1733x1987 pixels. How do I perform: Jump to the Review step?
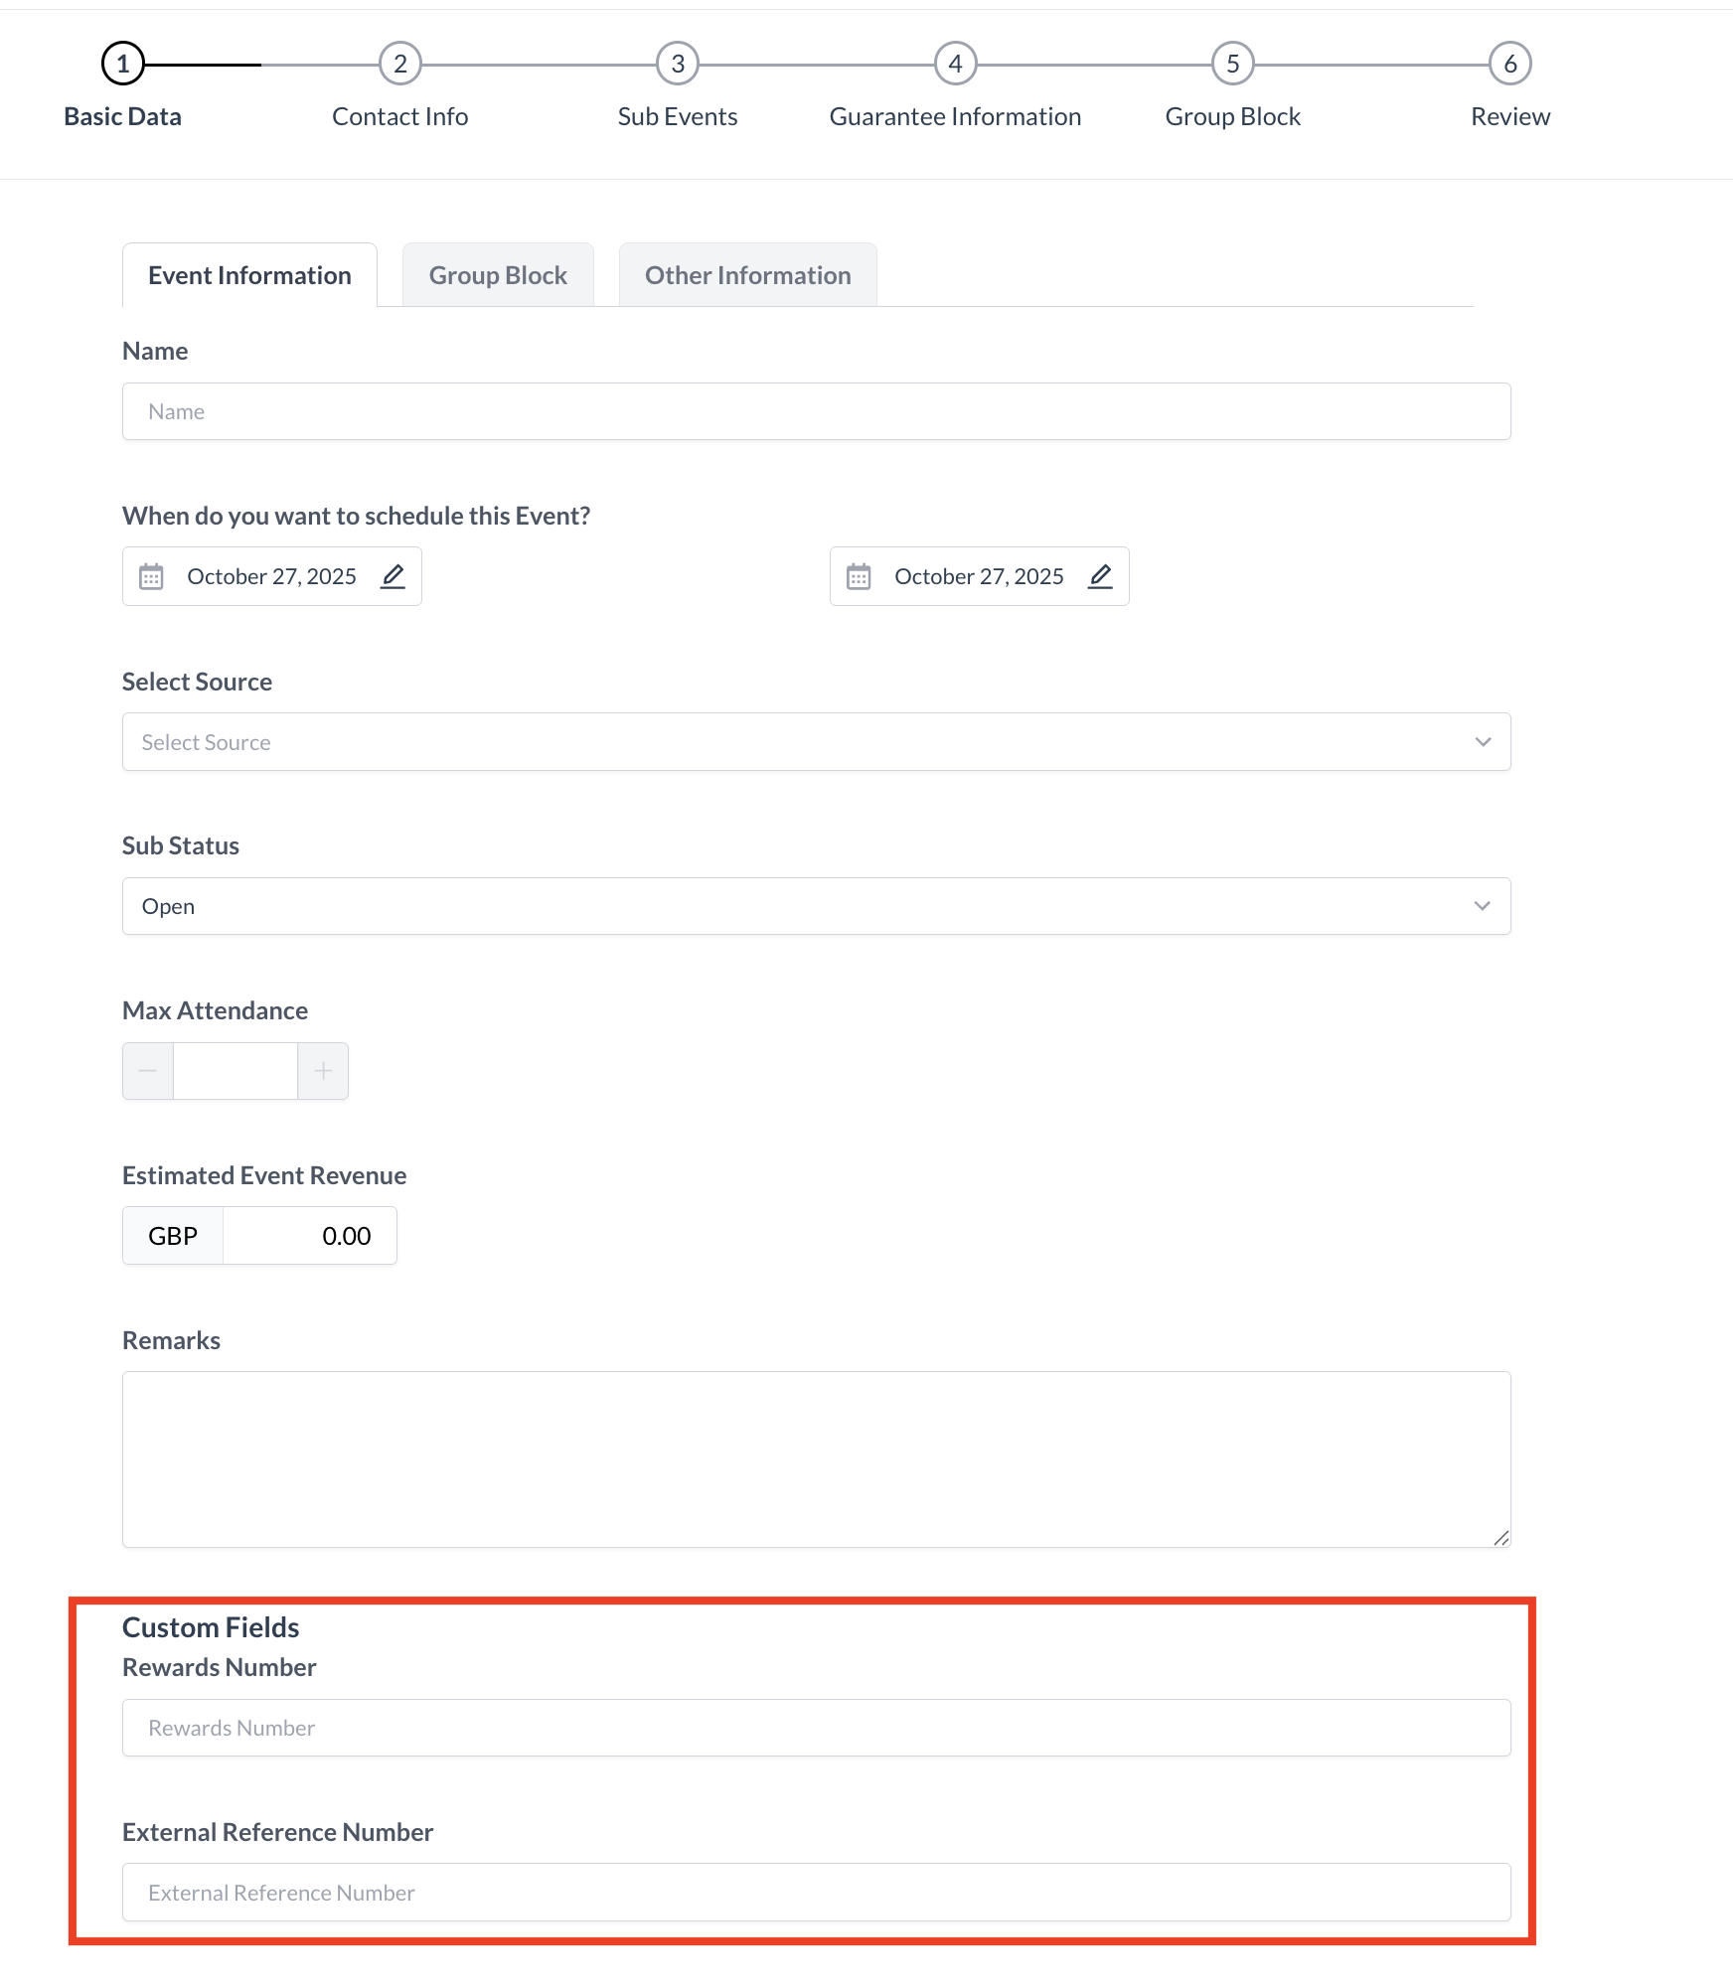click(x=1509, y=62)
